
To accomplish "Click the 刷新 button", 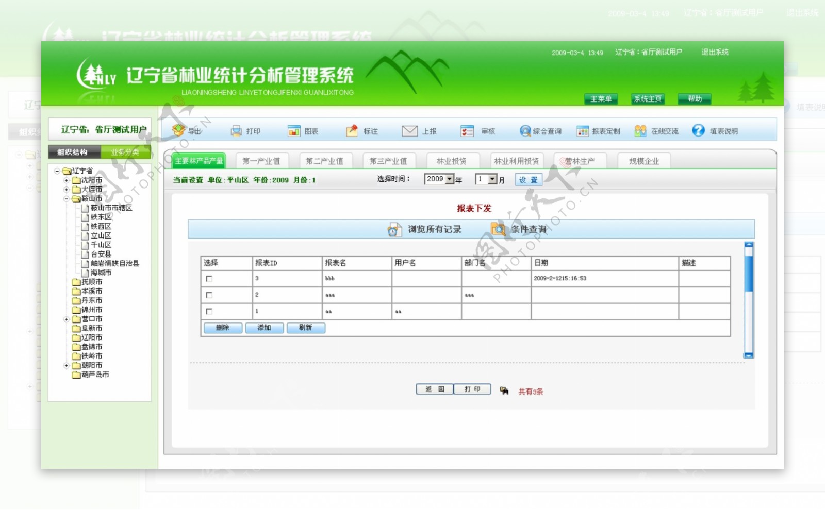I will pyautogui.click(x=306, y=328).
